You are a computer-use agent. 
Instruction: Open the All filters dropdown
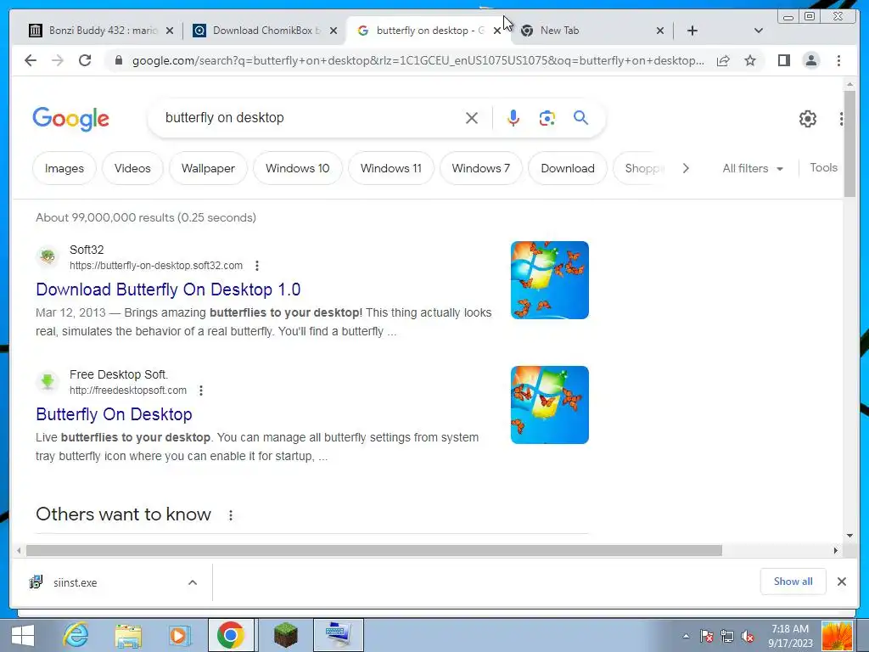coord(753,168)
